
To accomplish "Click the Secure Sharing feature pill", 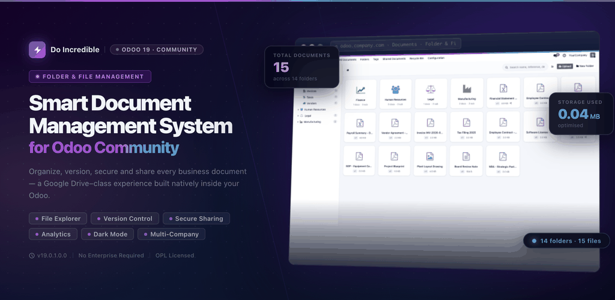I will (x=196, y=218).
